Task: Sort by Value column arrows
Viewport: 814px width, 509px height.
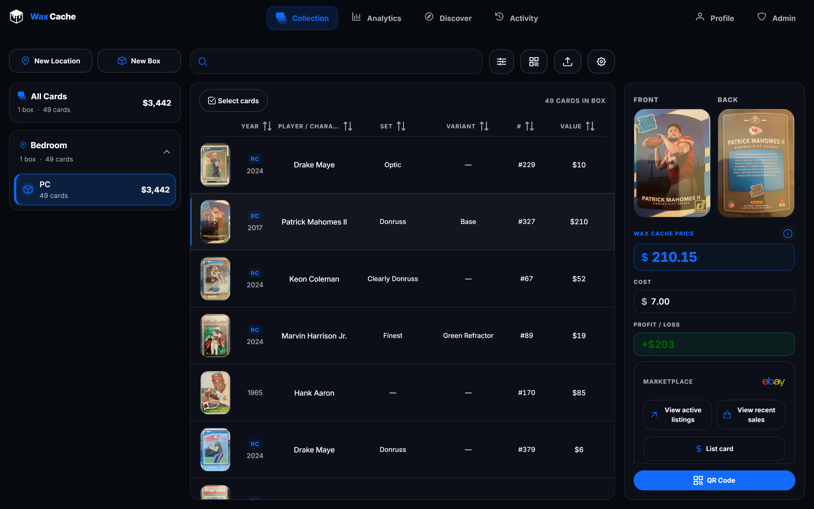Action: 590,126
